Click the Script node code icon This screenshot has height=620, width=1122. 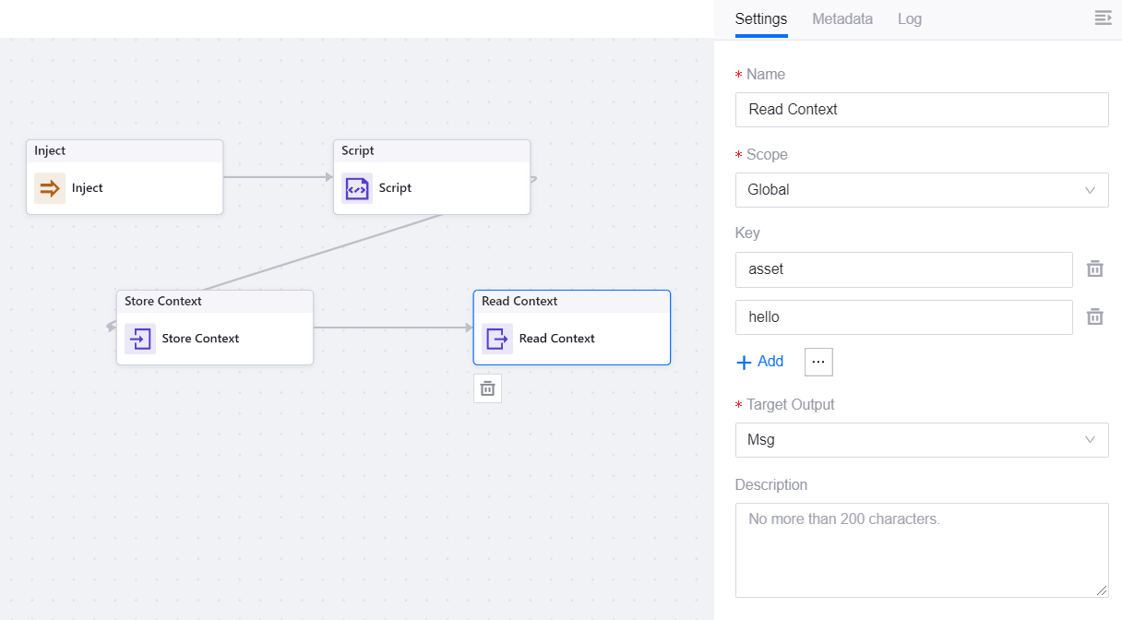(x=356, y=188)
